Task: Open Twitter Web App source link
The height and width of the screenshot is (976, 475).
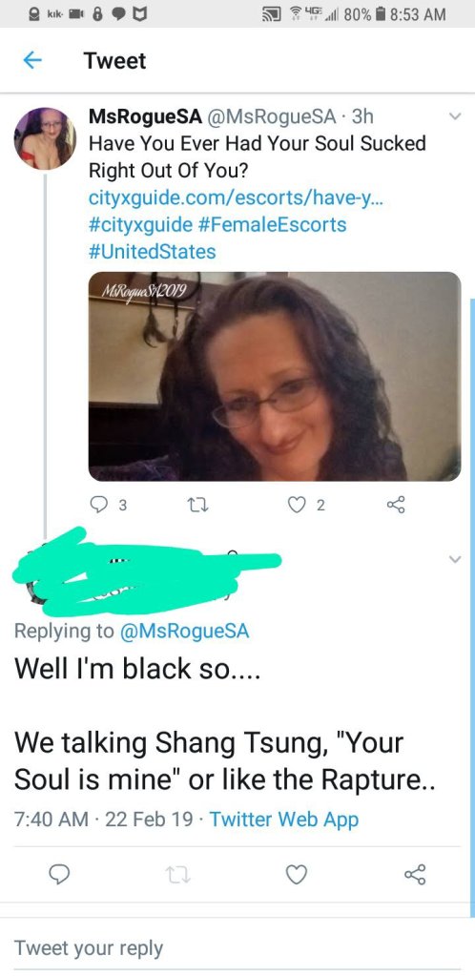Action: [x=284, y=819]
